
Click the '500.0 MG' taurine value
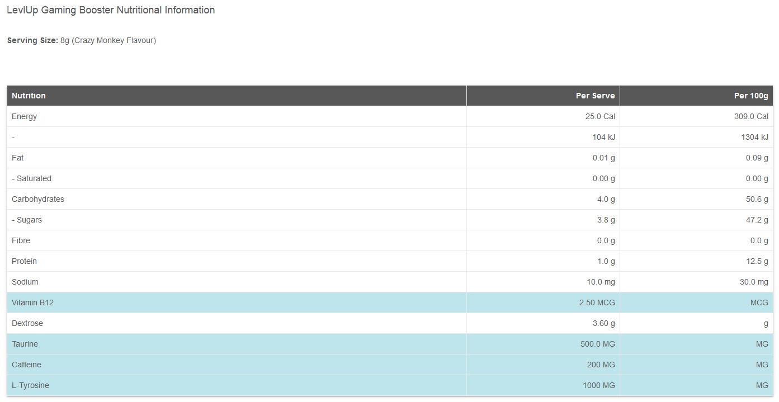coord(598,344)
